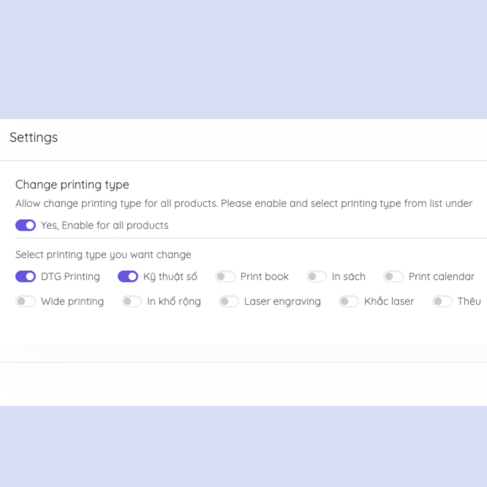Toggle on Laser engraving
Viewport: 487px width, 487px height.
pos(229,301)
